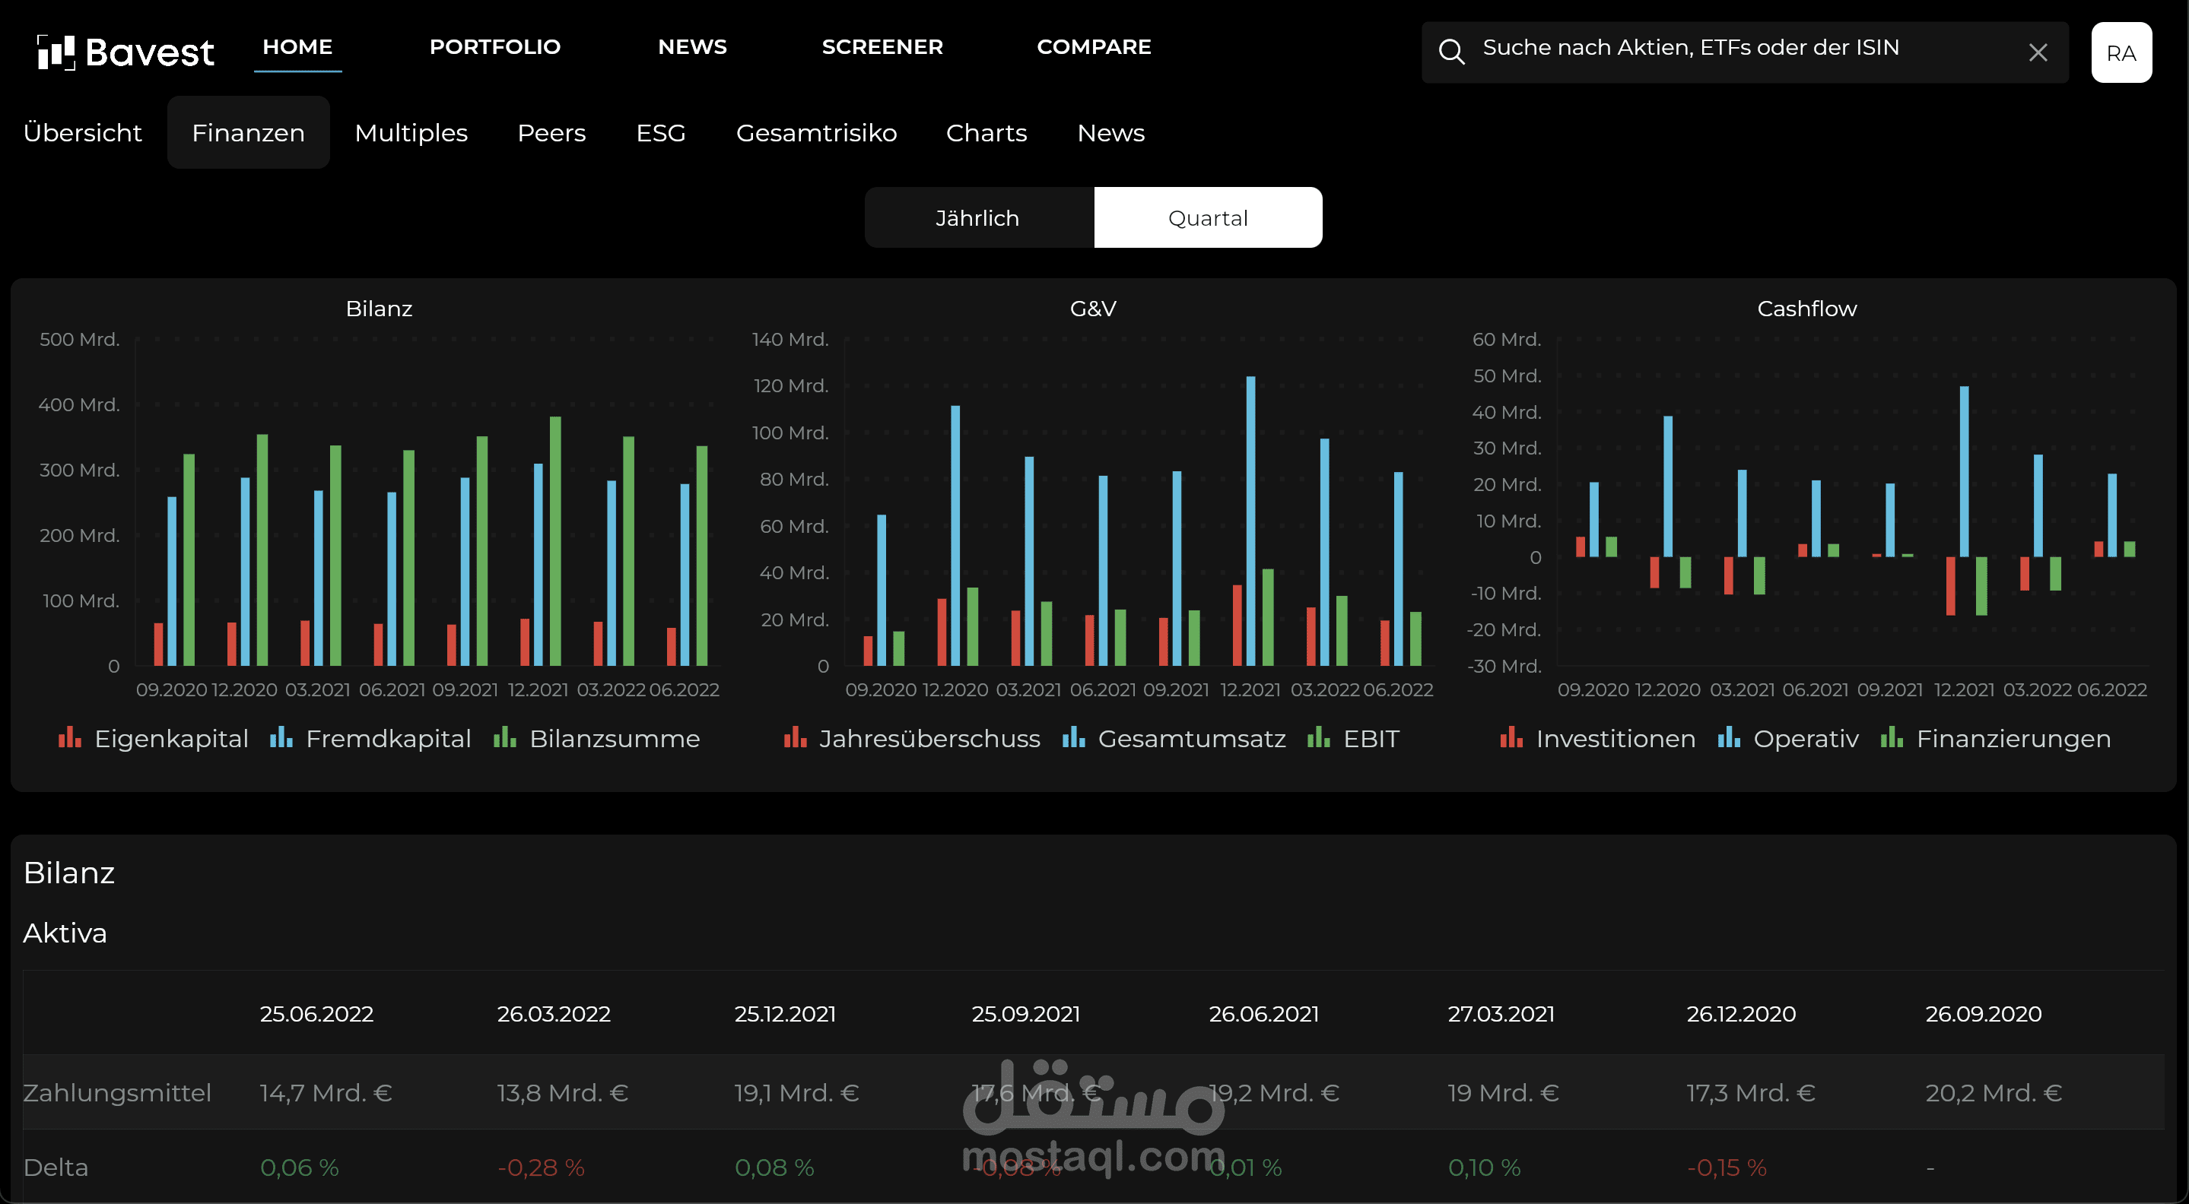Click the search magnifier icon
This screenshot has width=2189, height=1204.
click(1451, 52)
